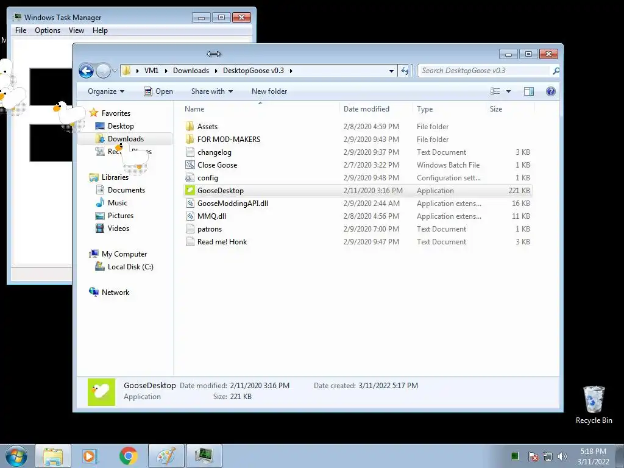Select Downloads in the address breadcrumb
Screen dimensions: 624x468
[x=191, y=71]
